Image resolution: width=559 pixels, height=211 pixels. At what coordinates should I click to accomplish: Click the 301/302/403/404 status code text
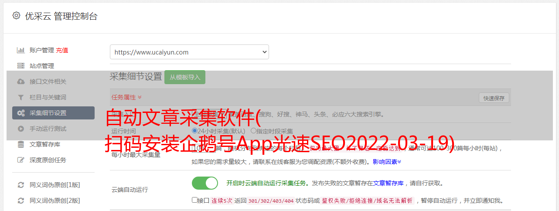[270, 201]
